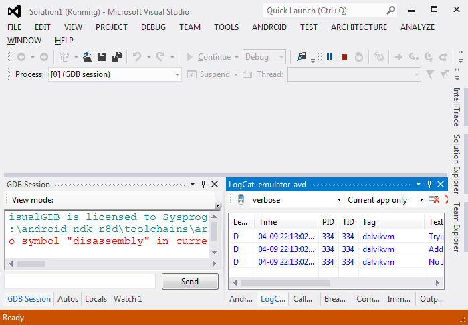468x325 pixels.
Task: Open the ANDROID menu
Action: (269, 27)
